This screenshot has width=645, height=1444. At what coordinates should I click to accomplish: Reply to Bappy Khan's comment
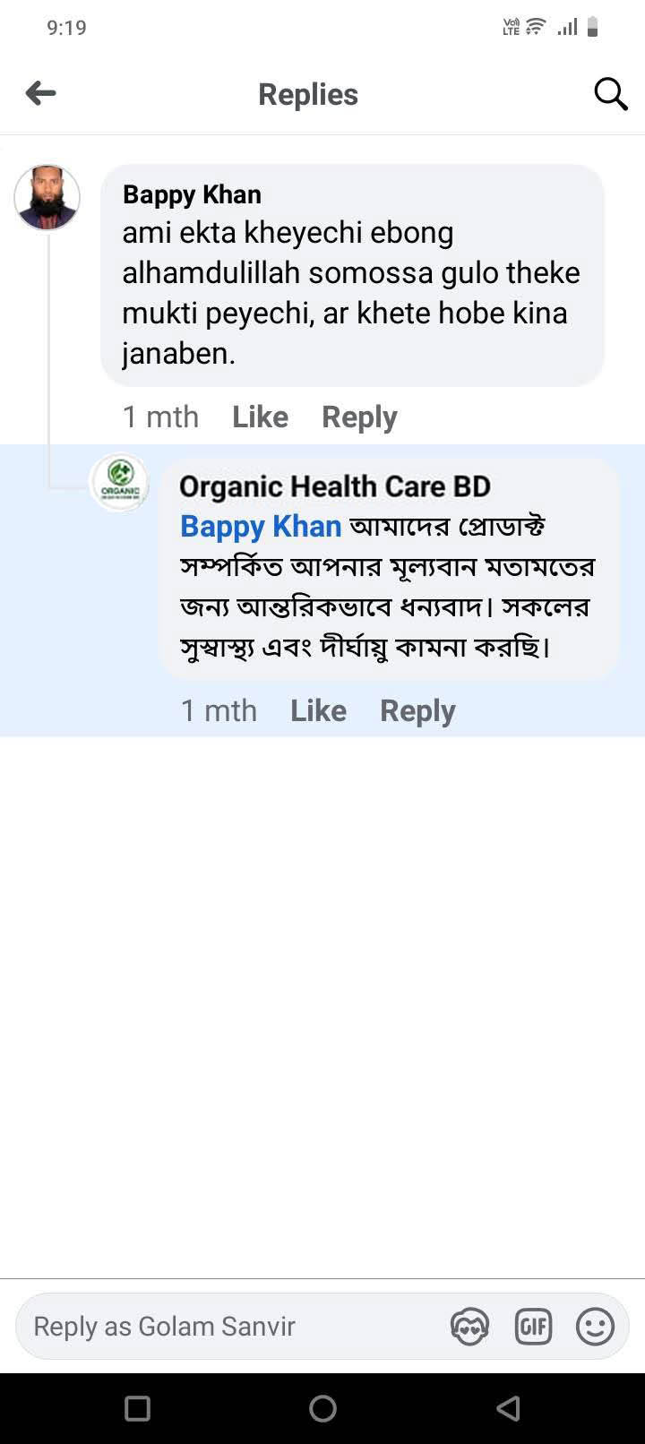click(359, 417)
